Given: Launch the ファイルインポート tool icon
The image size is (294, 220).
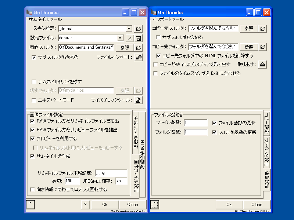Looking at the screenshot, I should pos(139,58).
